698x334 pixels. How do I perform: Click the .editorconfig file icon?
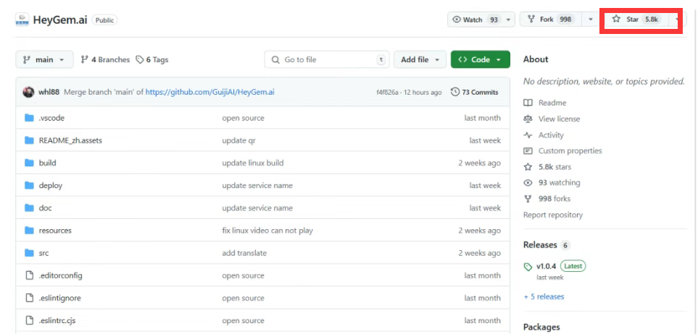[30, 275]
